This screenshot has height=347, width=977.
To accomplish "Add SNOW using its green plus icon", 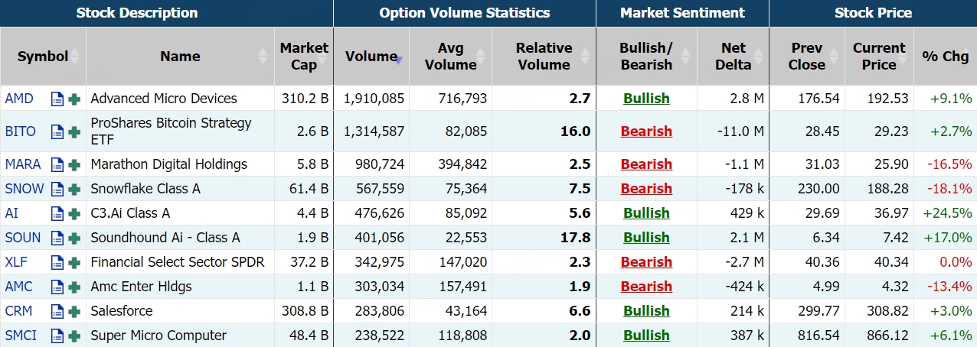I will tap(74, 189).
